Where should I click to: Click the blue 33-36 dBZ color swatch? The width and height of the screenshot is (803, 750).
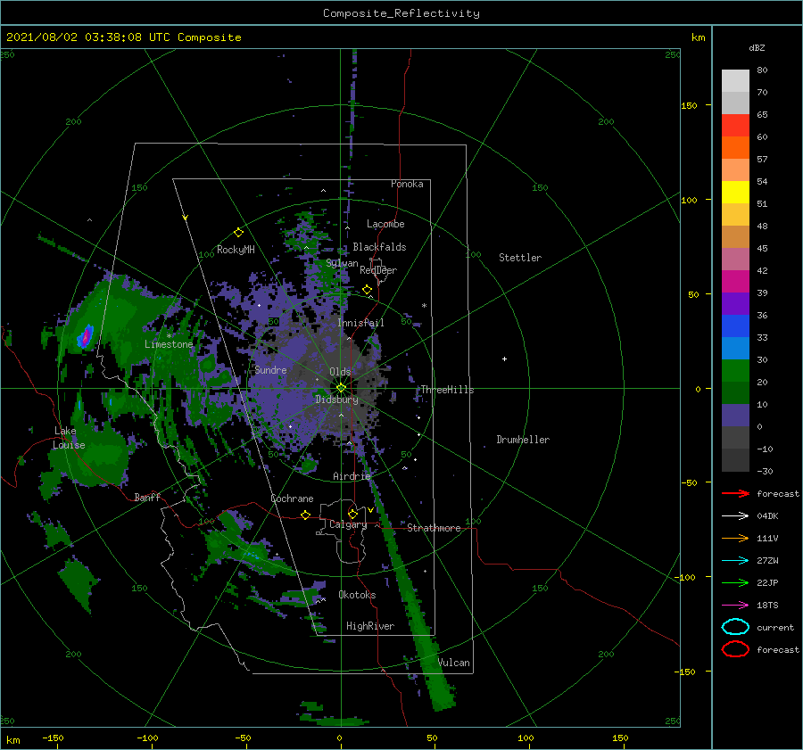[x=735, y=326]
